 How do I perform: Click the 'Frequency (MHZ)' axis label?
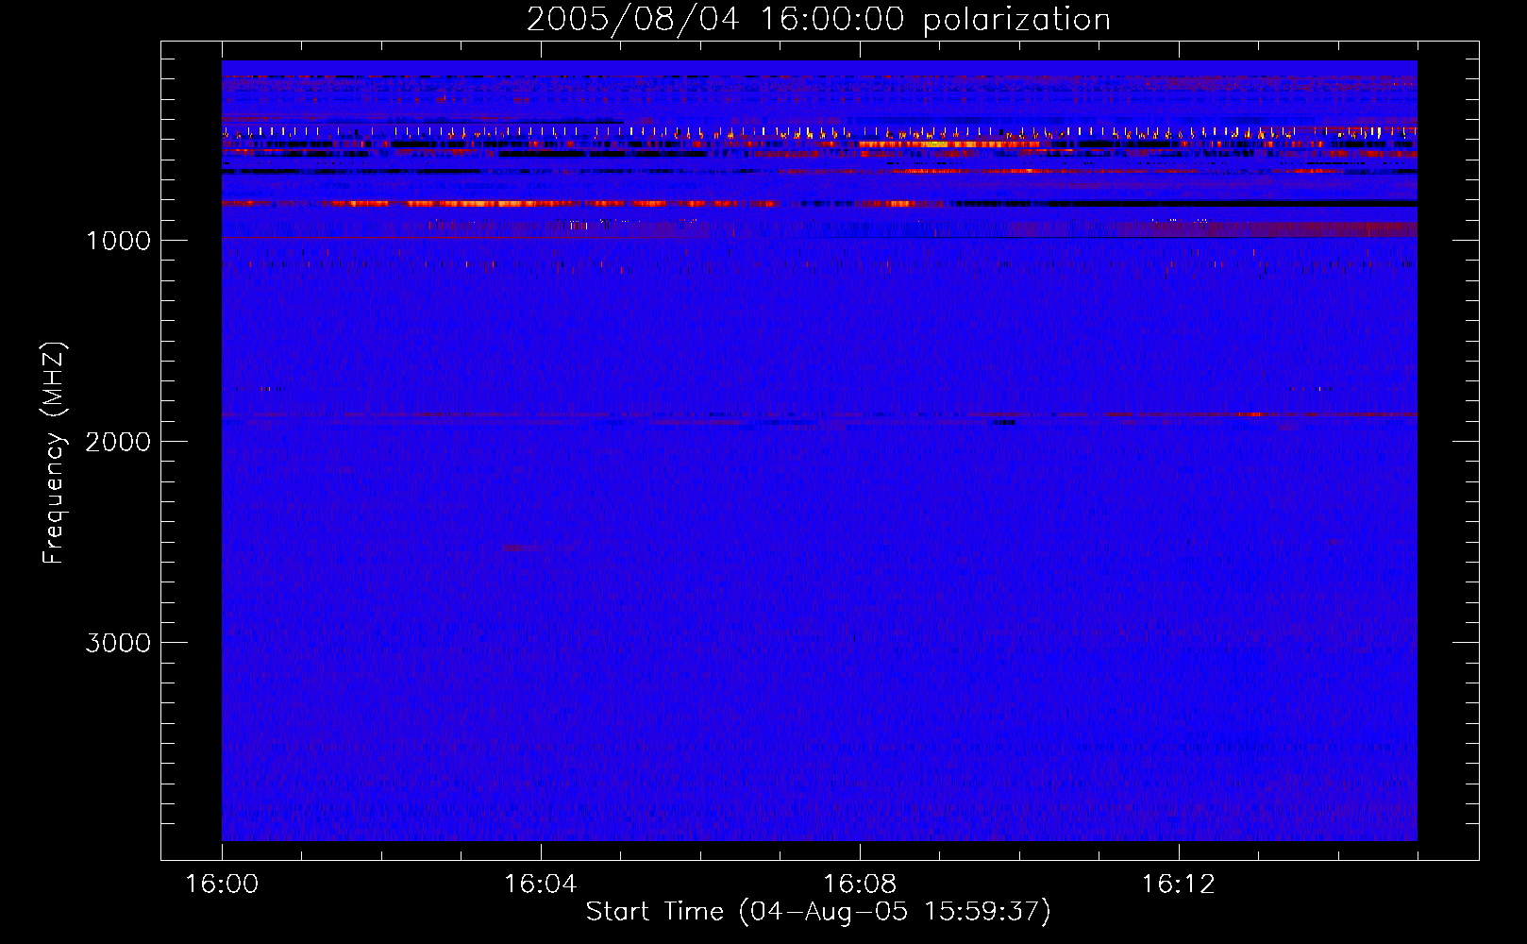(54, 453)
